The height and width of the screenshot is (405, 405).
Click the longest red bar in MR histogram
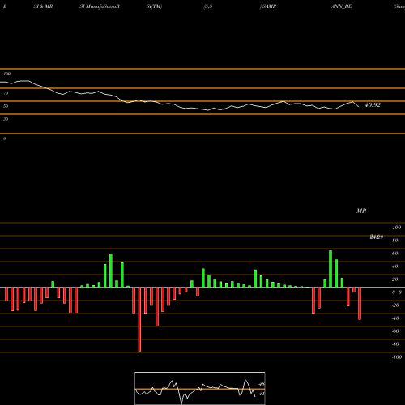pyautogui.click(x=139, y=319)
